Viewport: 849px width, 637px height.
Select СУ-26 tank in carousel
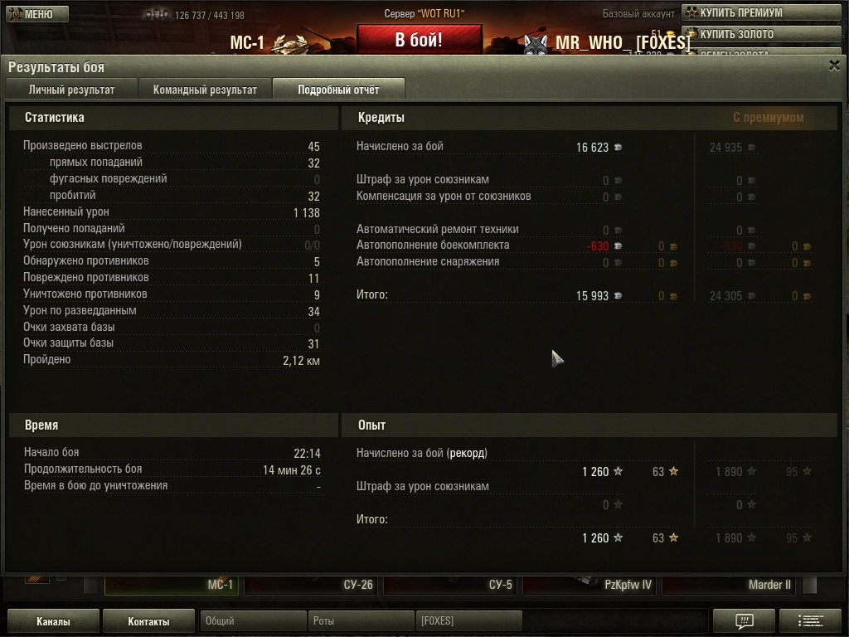point(312,585)
